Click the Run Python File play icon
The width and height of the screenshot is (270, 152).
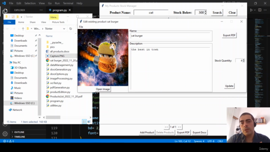(251, 10)
